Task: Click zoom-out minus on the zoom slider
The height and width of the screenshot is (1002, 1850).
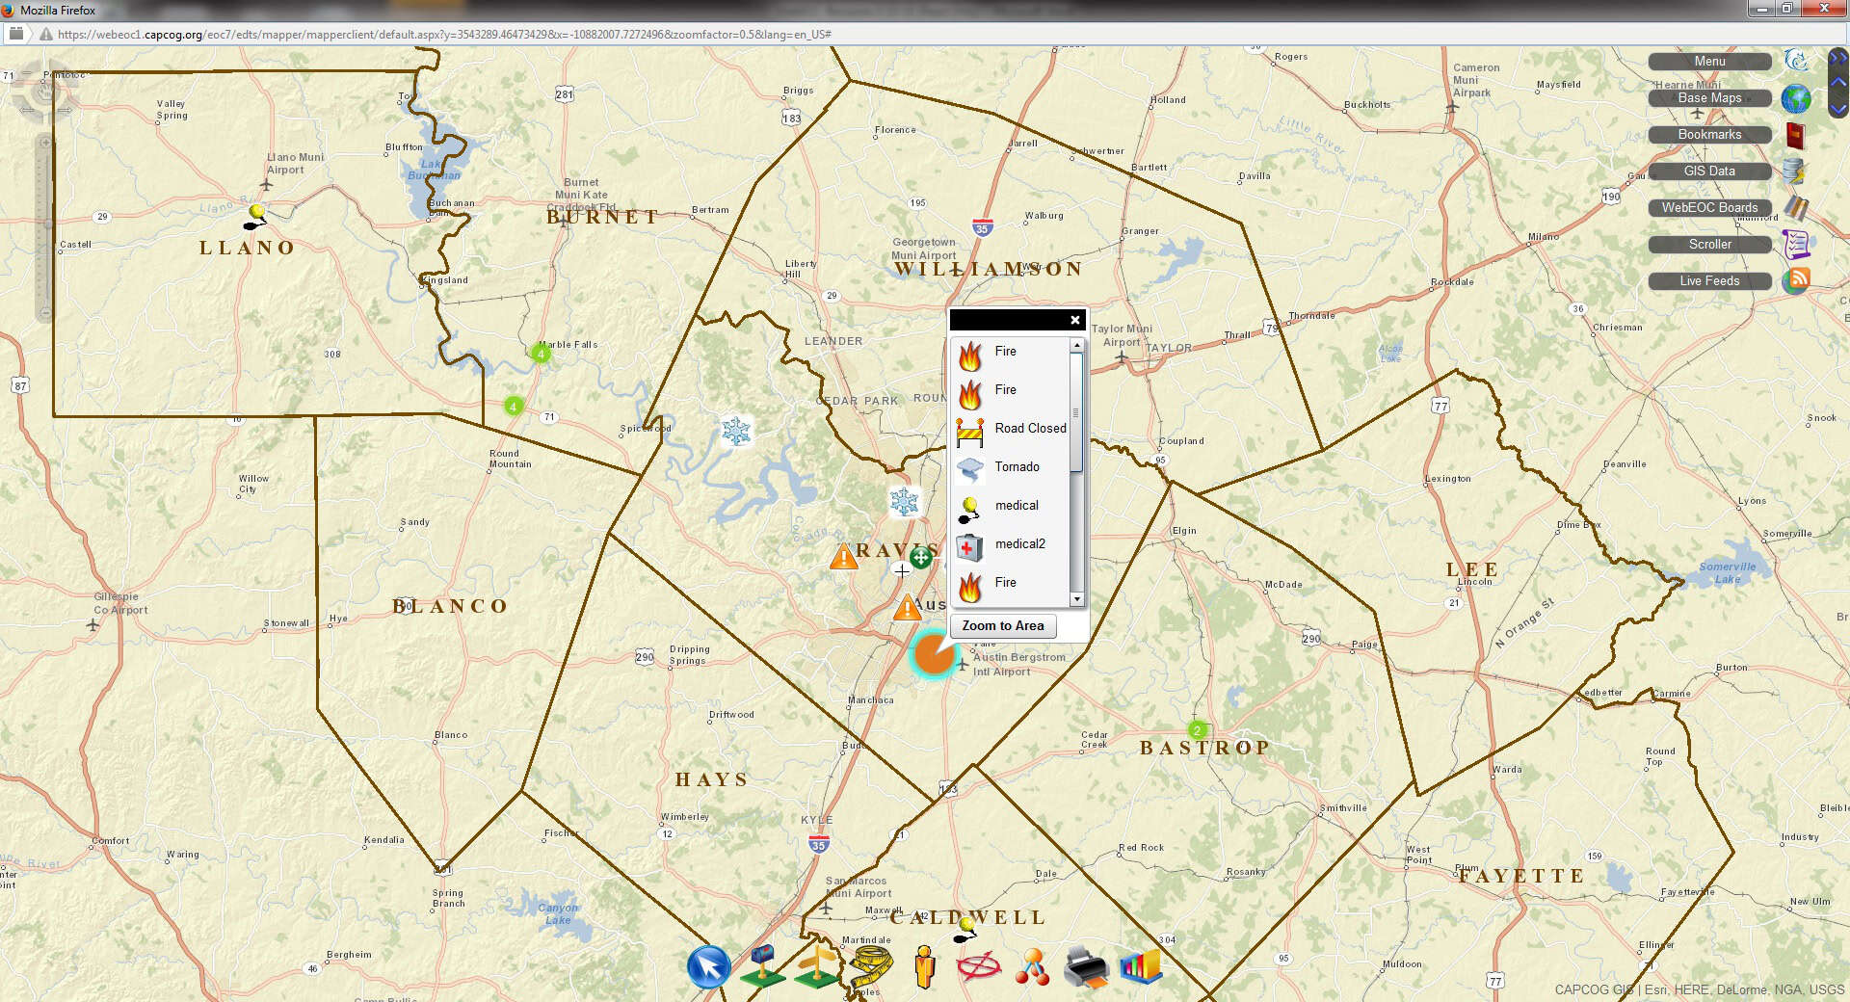Action: (44, 313)
